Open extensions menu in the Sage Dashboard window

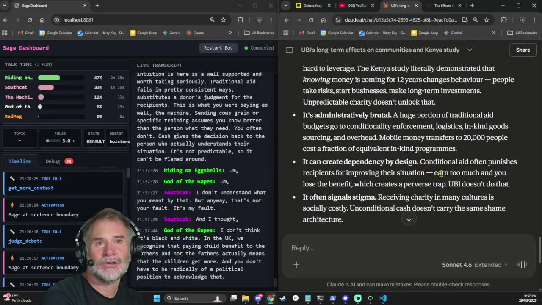(241, 20)
